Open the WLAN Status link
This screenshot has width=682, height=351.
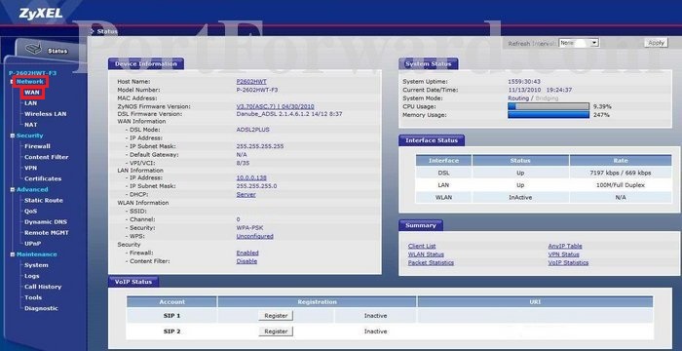point(426,254)
